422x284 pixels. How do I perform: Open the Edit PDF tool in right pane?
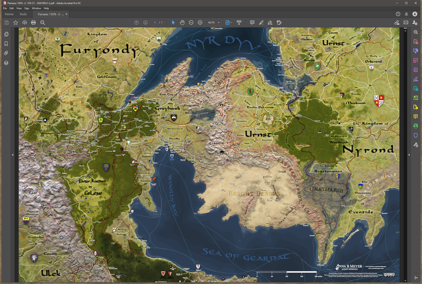point(415,61)
